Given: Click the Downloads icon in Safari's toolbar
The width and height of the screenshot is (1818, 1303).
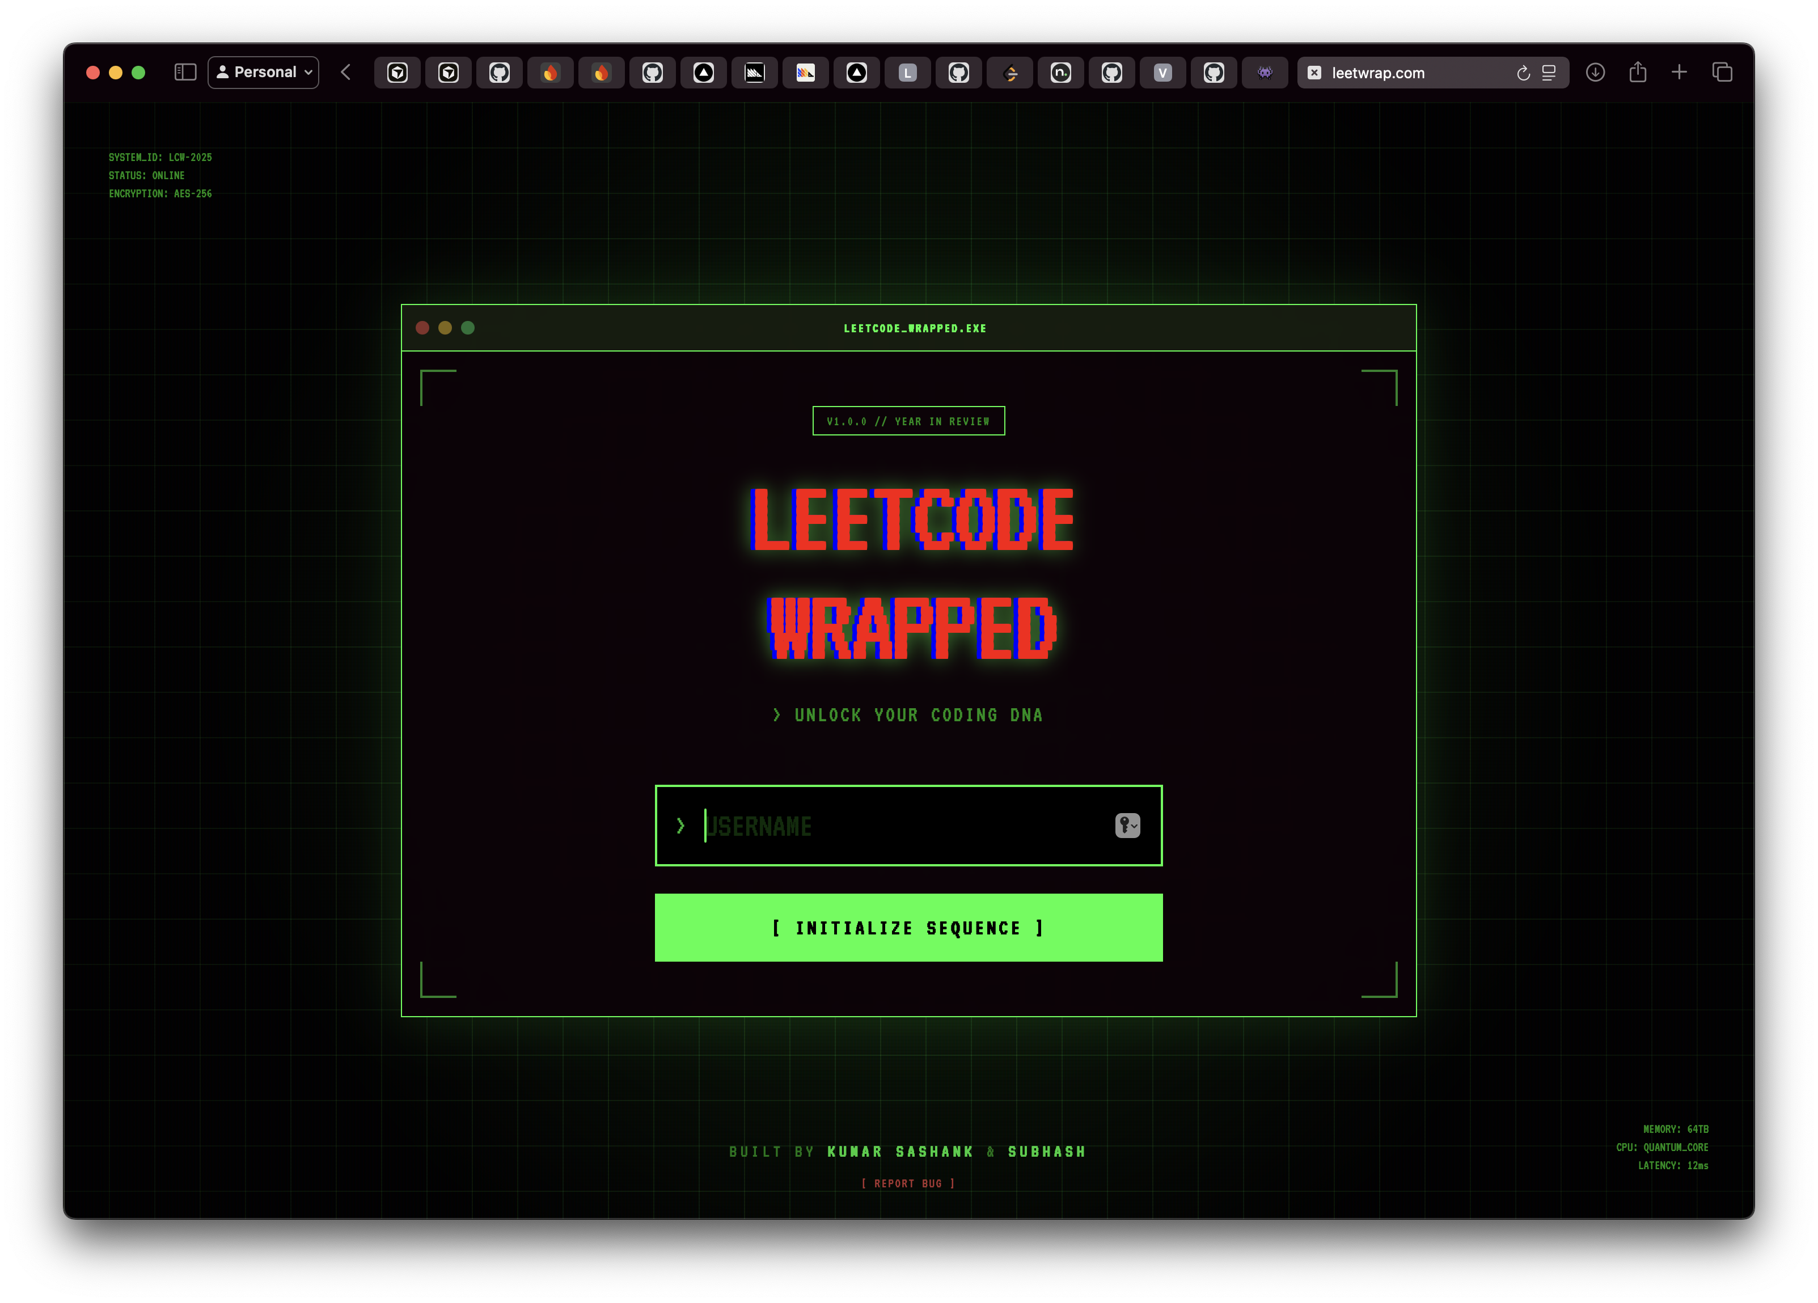Looking at the screenshot, I should coord(1596,73).
